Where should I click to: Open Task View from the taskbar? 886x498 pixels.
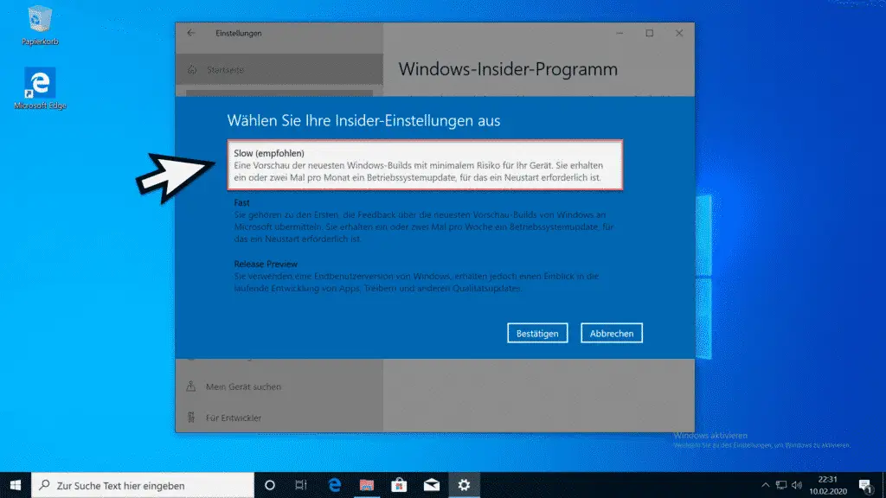300,485
